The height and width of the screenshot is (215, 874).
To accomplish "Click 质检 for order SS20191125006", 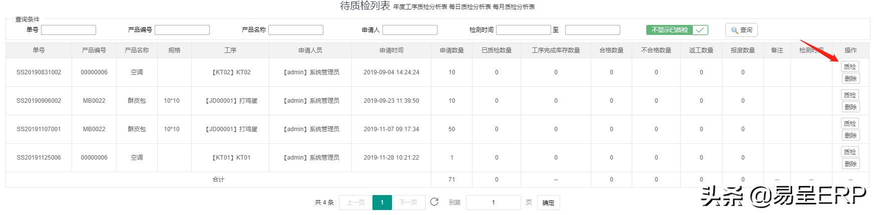I will coord(850,152).
